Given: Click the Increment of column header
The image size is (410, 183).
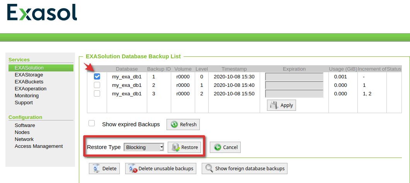Looking at the screenshot, I should [372, 69].
